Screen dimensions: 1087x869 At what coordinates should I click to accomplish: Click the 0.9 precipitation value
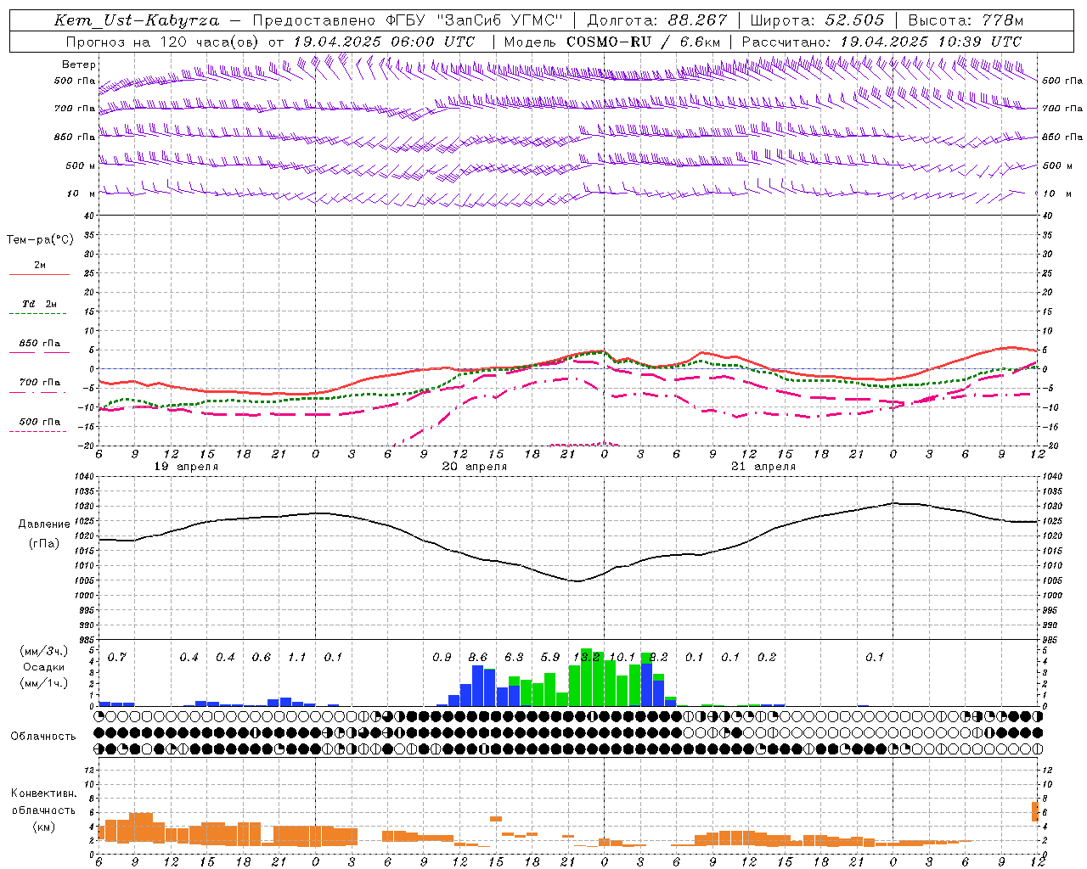[x=442, y=657]
